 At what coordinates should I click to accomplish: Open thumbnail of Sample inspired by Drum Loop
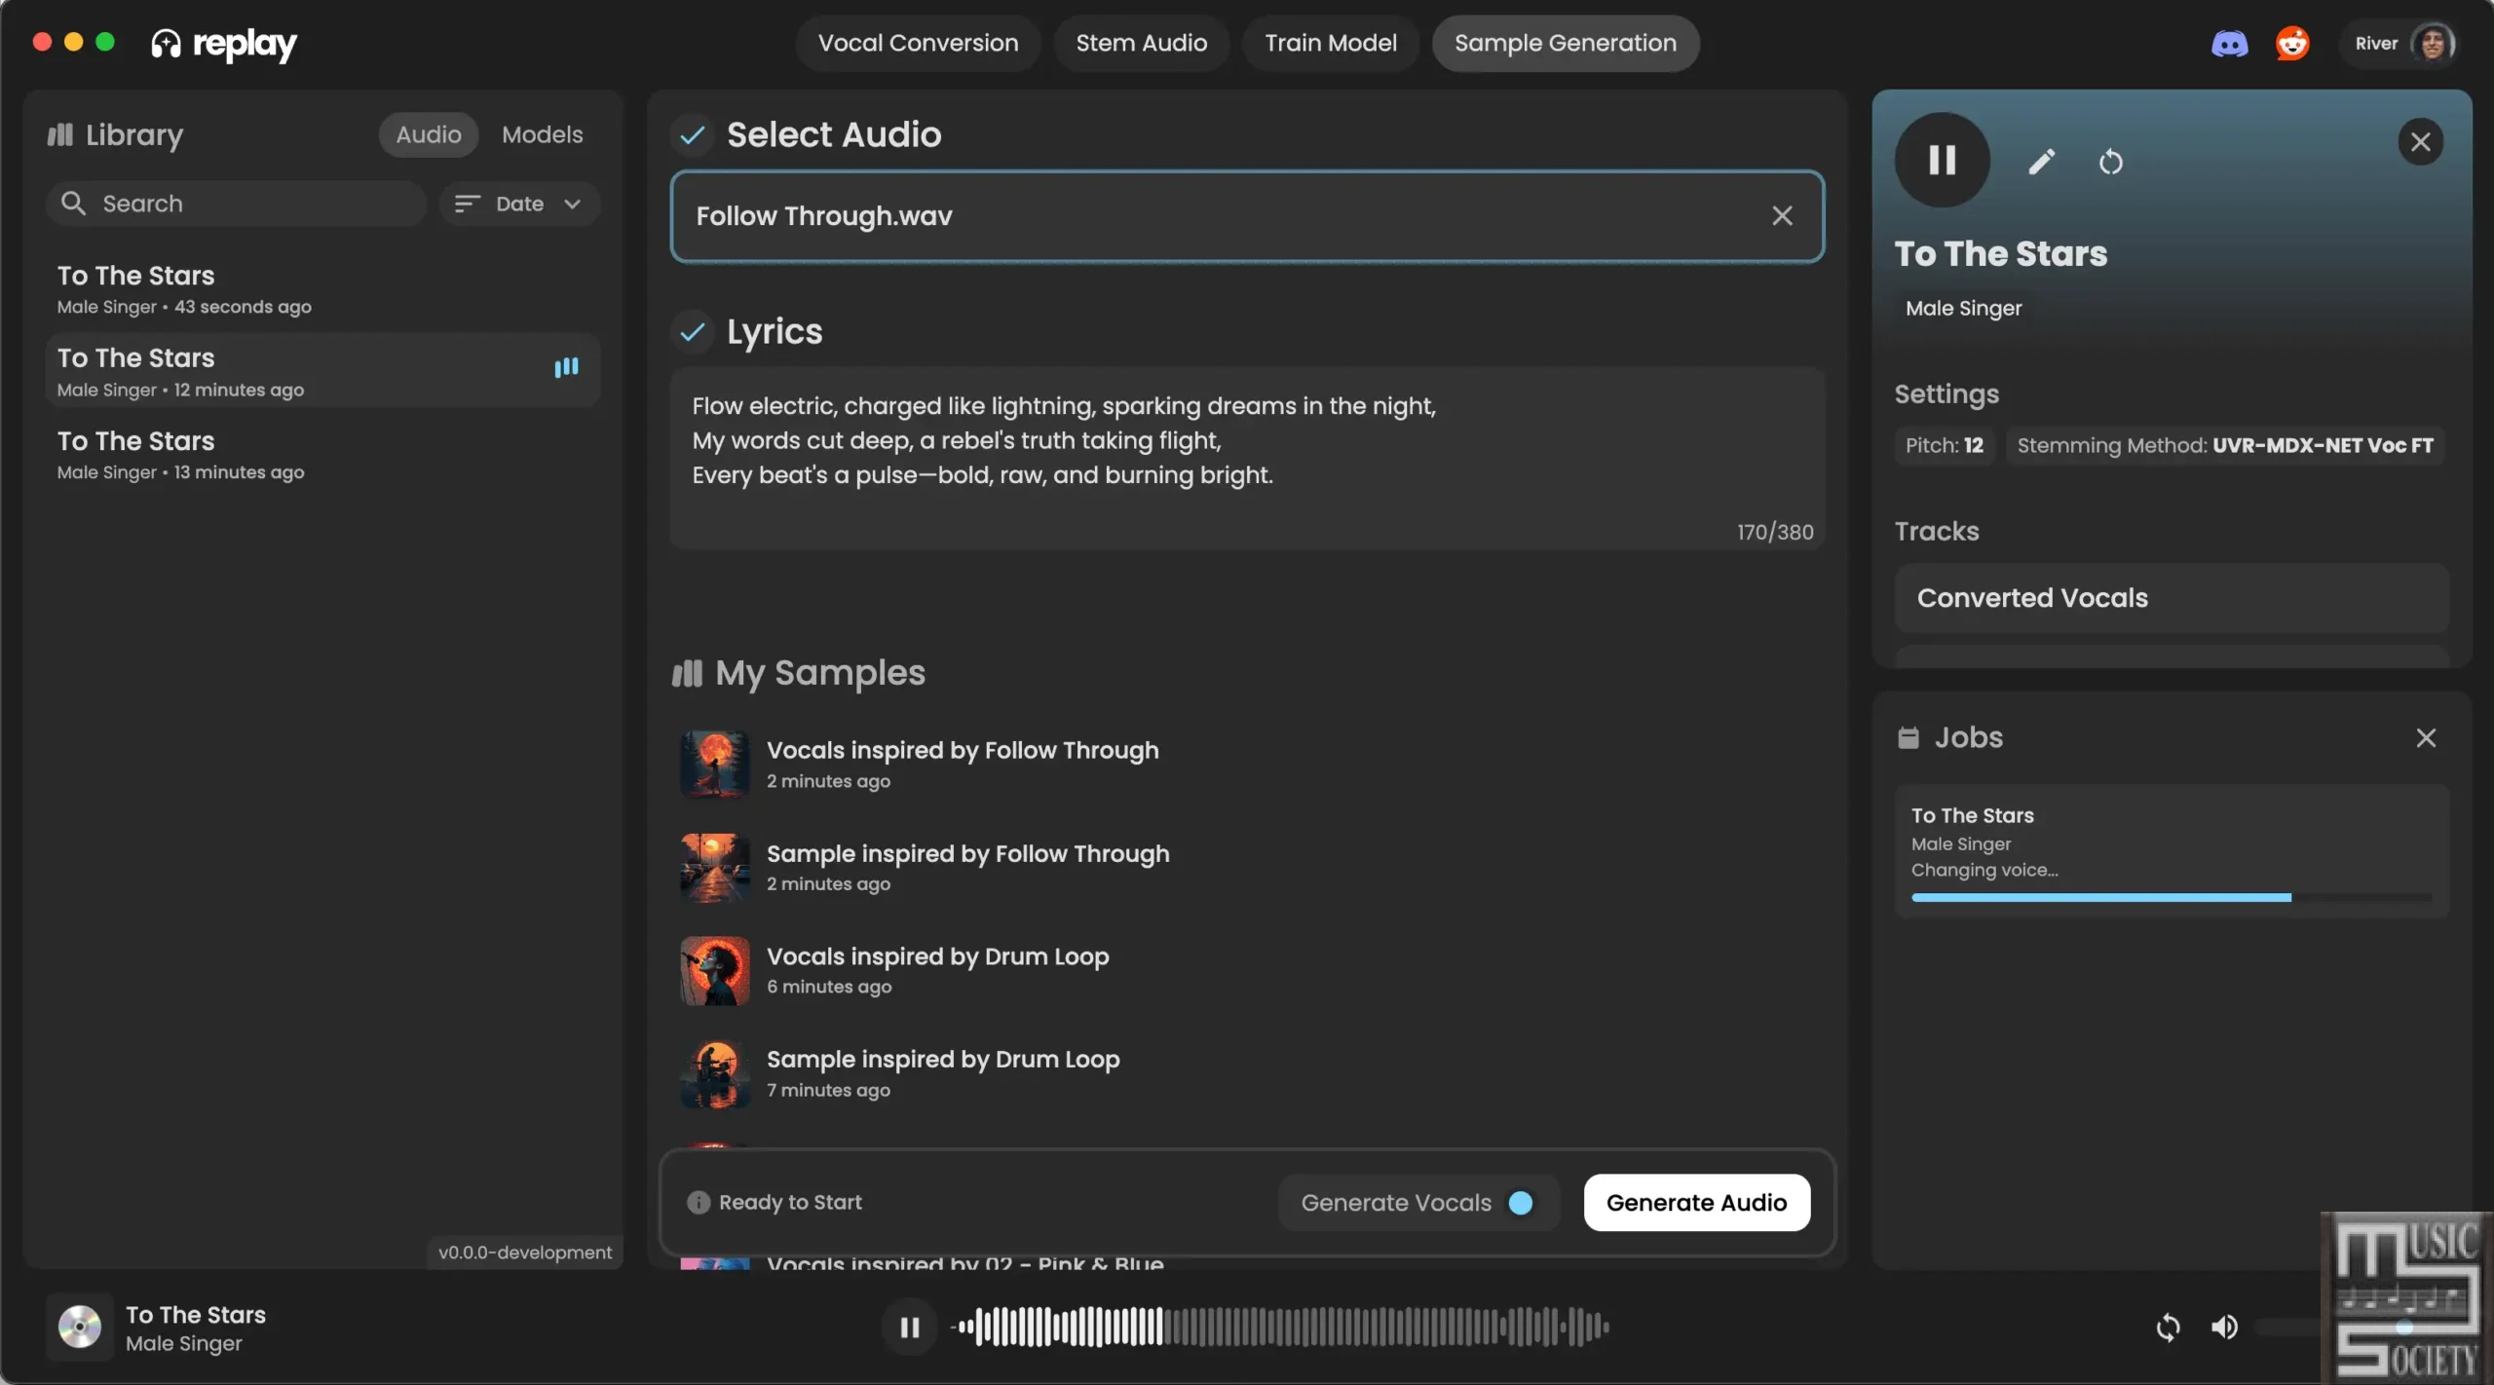click(x=715, y=1074)
